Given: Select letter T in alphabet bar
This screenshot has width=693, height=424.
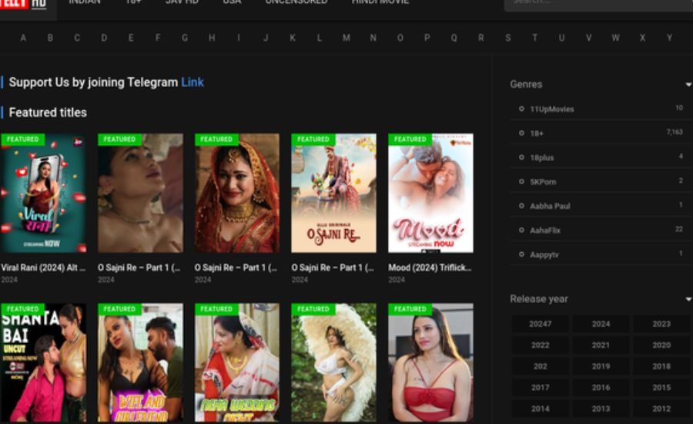Looking at the screenshot, I should pyautogui.click(x=535, y=38).
